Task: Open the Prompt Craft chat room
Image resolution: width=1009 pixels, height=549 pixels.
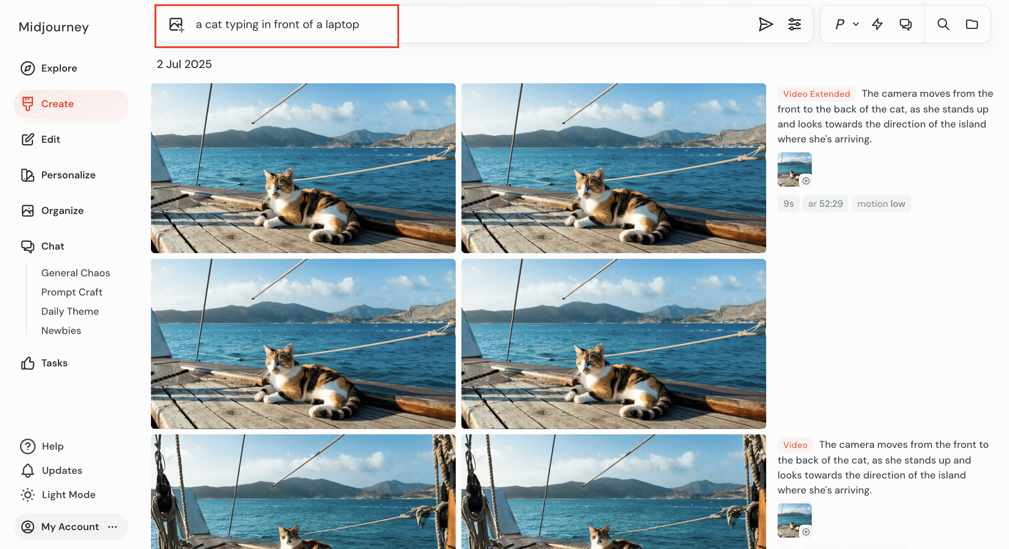Action: (72, 292)
